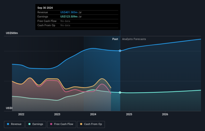
Task: Click the US$0 y-axis label
Action: click(x=9, y=108)
